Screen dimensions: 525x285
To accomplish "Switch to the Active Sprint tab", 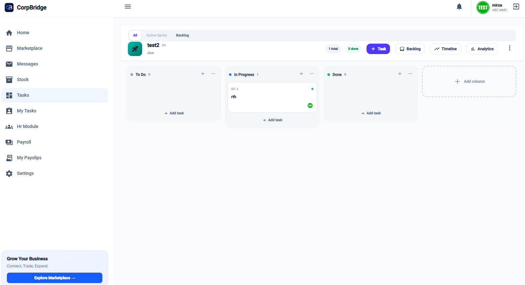I will coord(157,35).
